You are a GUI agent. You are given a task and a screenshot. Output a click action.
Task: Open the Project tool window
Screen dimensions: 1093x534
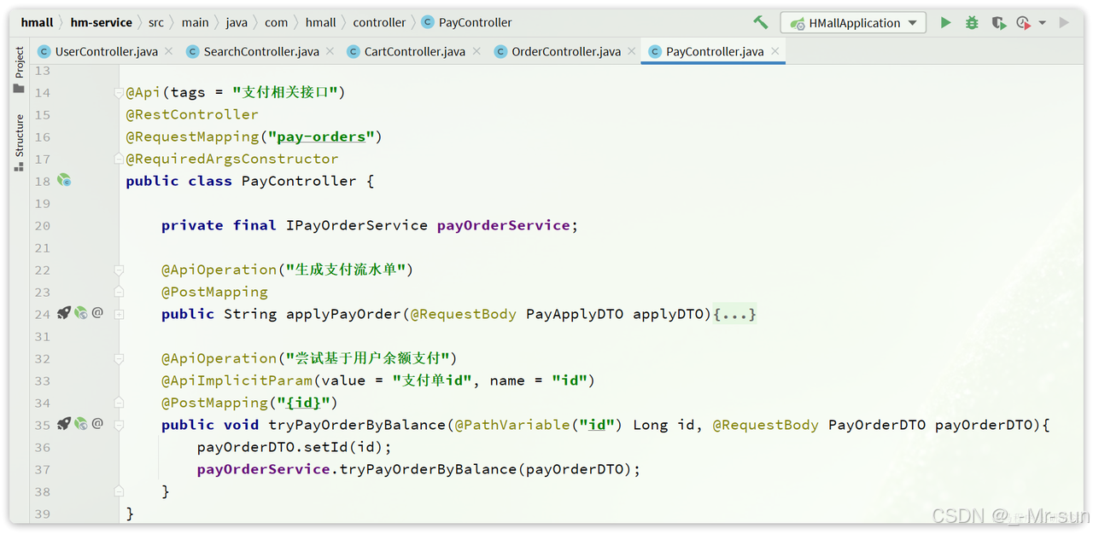click(19, 70)
